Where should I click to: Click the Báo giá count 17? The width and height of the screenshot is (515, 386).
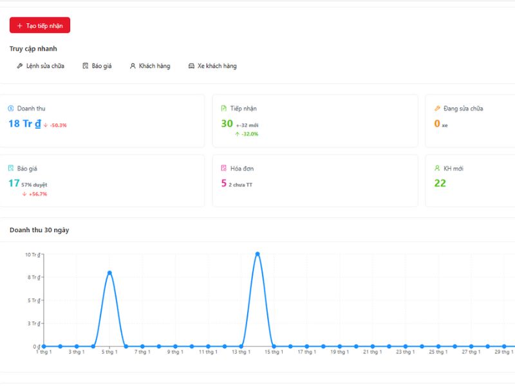(x=14, y=183)
